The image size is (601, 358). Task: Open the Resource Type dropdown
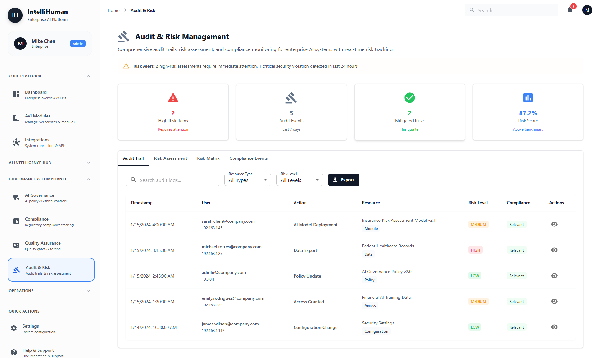click(247, 180)
